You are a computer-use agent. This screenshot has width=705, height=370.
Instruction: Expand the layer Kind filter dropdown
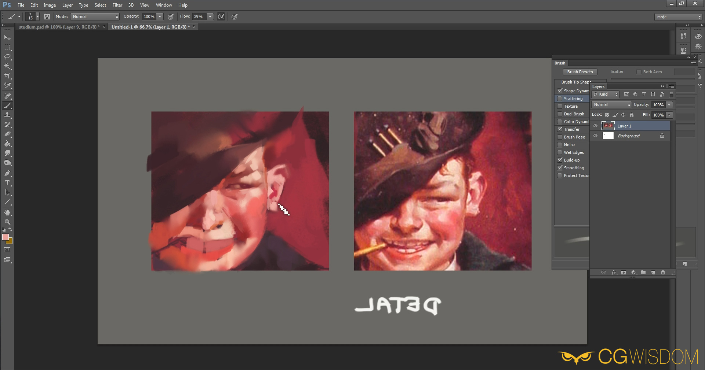[x=606, y=95]
